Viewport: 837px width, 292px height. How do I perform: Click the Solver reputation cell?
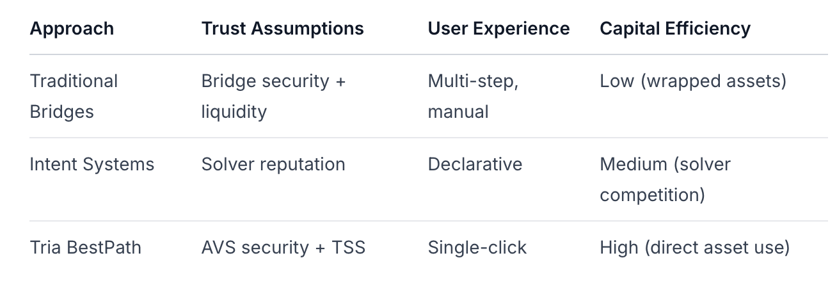[273, 164]
